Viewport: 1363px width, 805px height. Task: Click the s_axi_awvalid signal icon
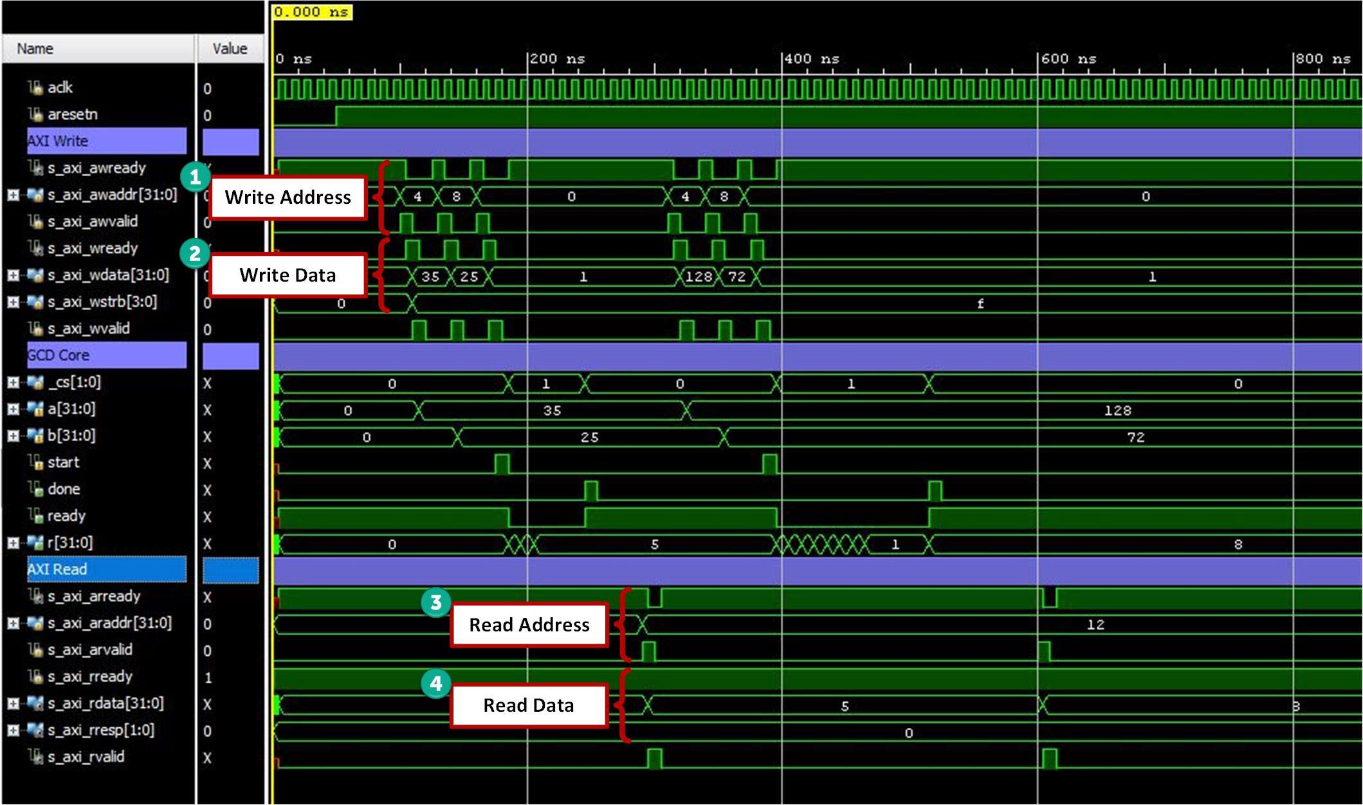pyautogui.click(x=35, y=222)
